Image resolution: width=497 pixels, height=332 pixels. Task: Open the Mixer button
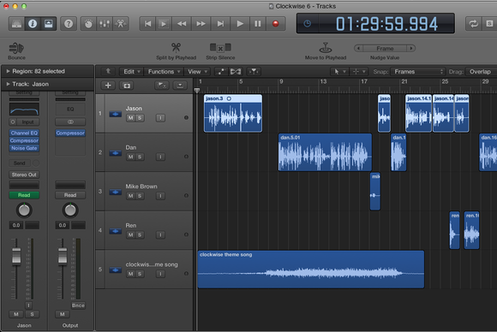(x=105, y=24)
